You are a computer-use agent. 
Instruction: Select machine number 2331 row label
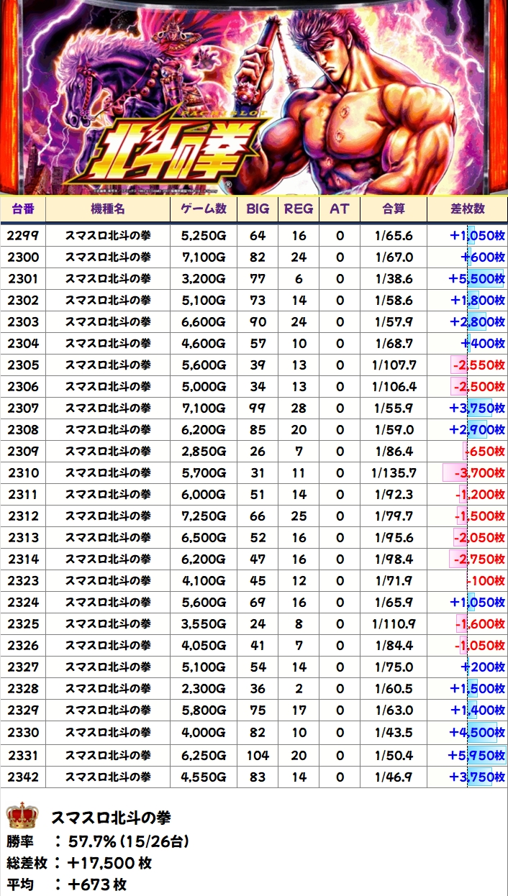(23, 756)
